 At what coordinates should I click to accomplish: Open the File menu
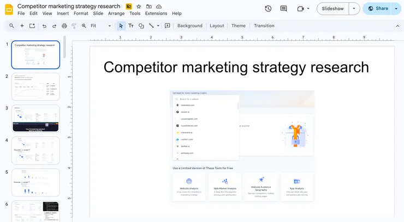click(21, 14)
